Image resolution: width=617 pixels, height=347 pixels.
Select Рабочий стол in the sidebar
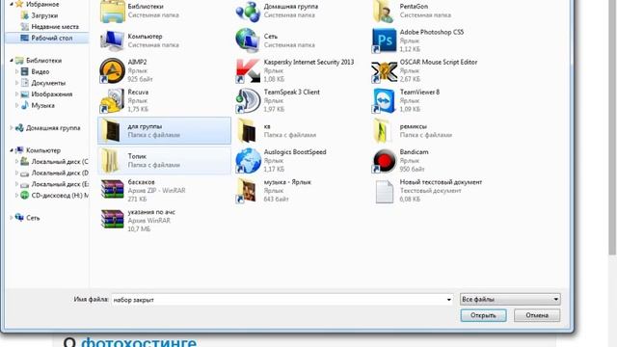51,38
